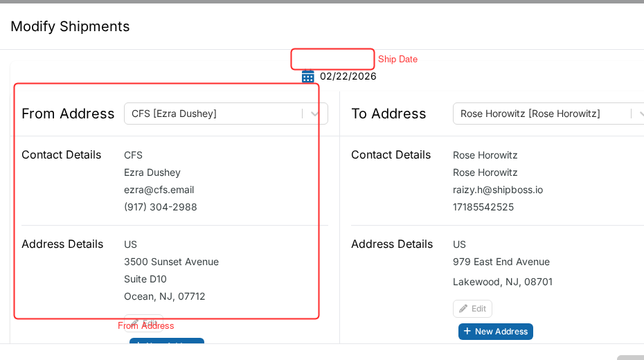Click the partially hidden From New Address button

click(167, 341)
